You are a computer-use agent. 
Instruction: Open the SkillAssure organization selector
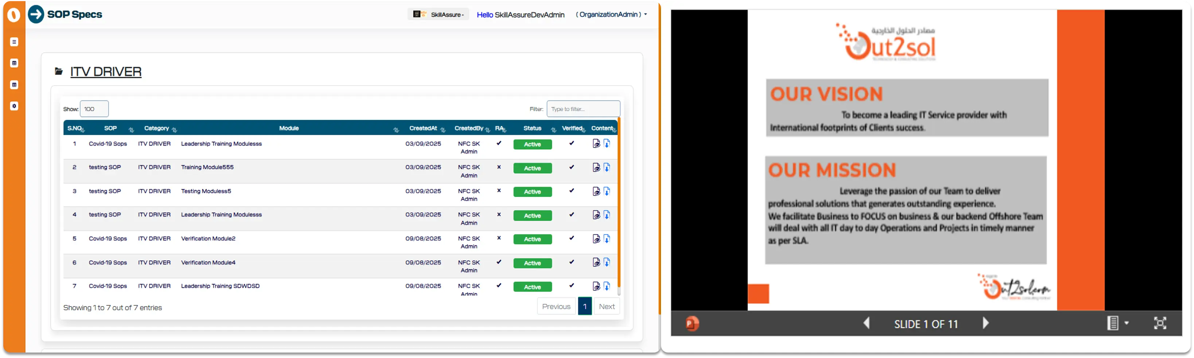point(439,14)
